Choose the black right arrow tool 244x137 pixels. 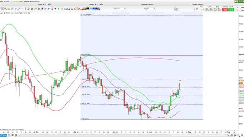pyautogui.click(x=55, y=9)
